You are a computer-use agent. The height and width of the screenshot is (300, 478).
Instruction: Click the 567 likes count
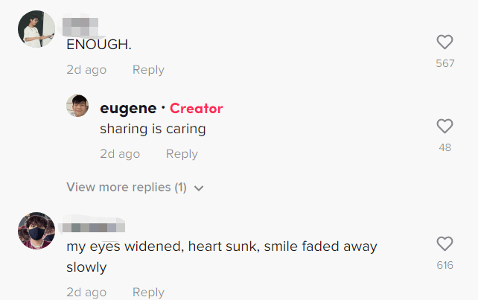click(x=444, y=63)
